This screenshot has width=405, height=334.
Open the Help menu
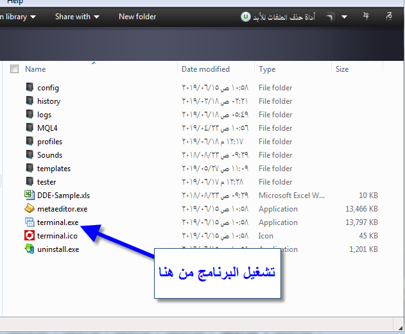(x=14, y=2)
